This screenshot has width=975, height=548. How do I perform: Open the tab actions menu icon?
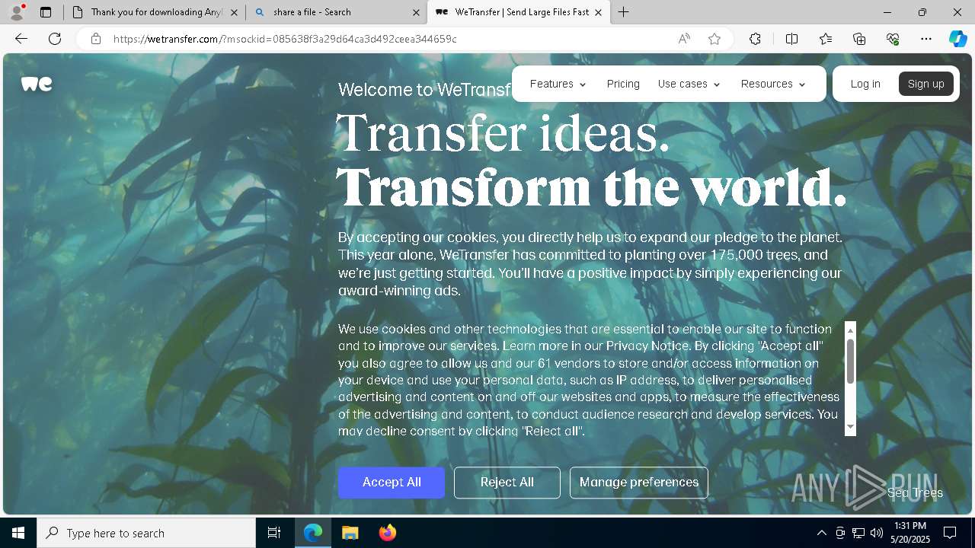(x=46, y=12)
